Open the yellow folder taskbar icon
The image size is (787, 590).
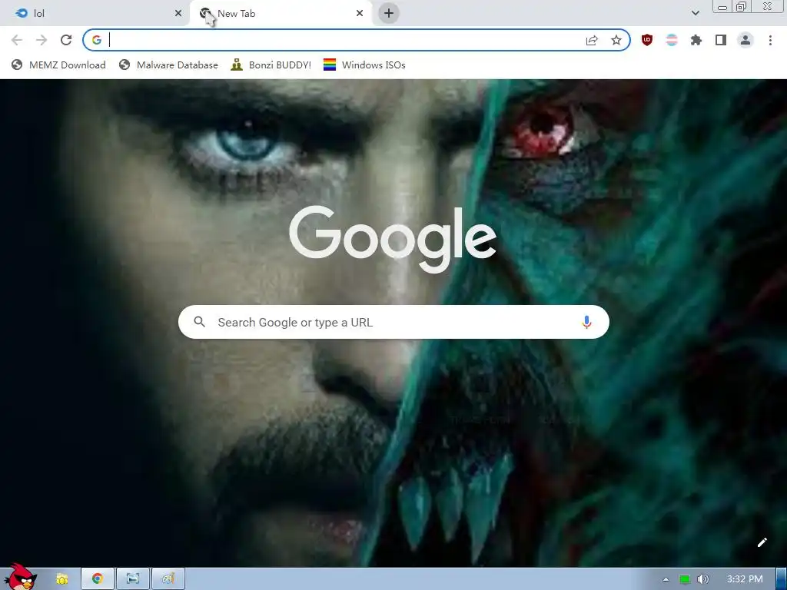point(62,579)
